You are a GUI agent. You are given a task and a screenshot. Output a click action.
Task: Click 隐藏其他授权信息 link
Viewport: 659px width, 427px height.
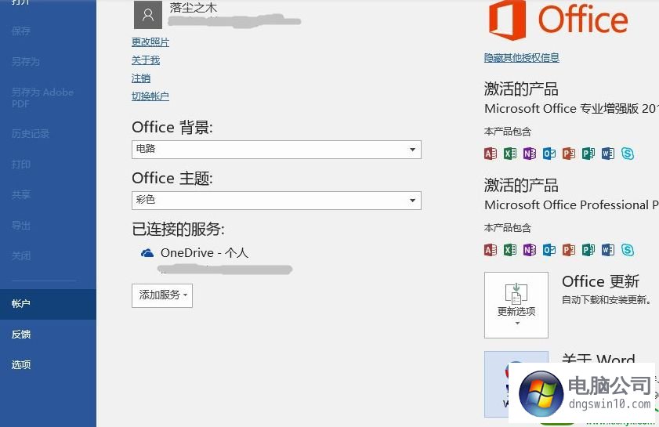click(x=522, y=57)
